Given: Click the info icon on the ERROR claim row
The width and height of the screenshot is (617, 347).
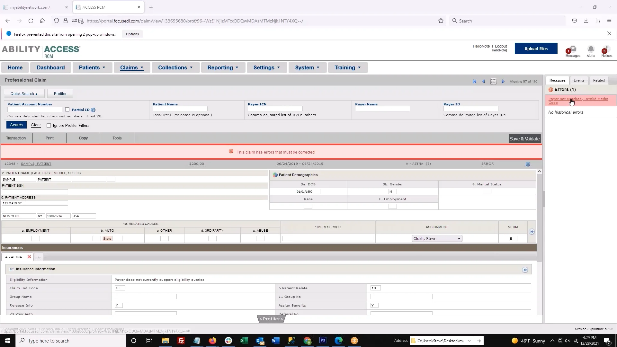Looking at the screenshot, I should [x=528, y=164].
